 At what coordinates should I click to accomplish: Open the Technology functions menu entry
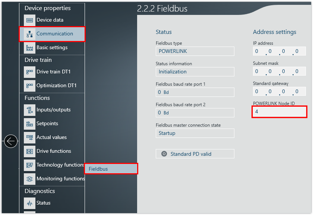pos(60,165)
